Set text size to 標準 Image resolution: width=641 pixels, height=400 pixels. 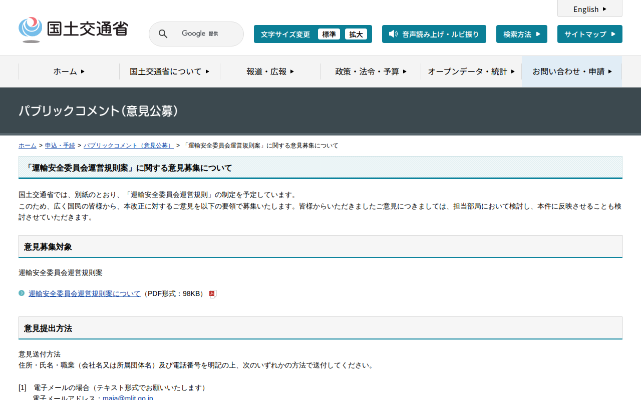pyautogui.click(x=329, y=34)
